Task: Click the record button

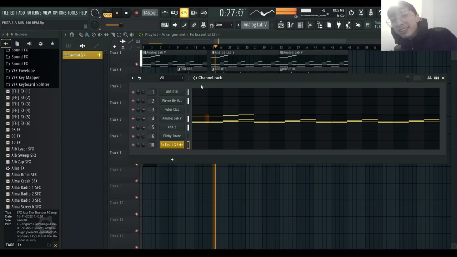Action: (x=136, y=13)
